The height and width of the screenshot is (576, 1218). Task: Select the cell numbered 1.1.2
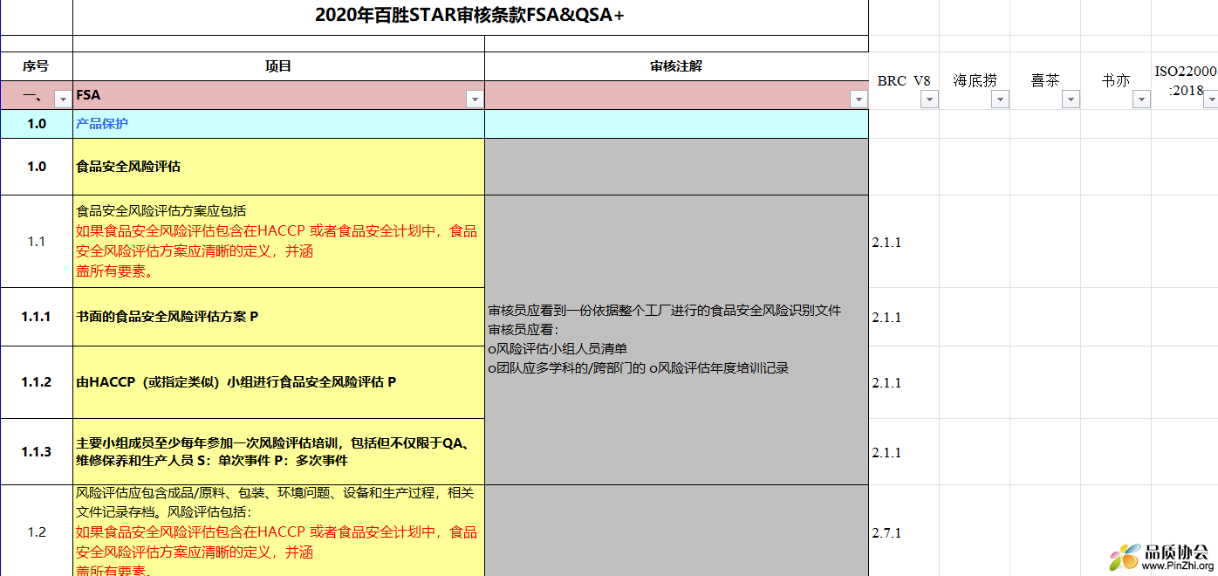(x=37, y=382)
